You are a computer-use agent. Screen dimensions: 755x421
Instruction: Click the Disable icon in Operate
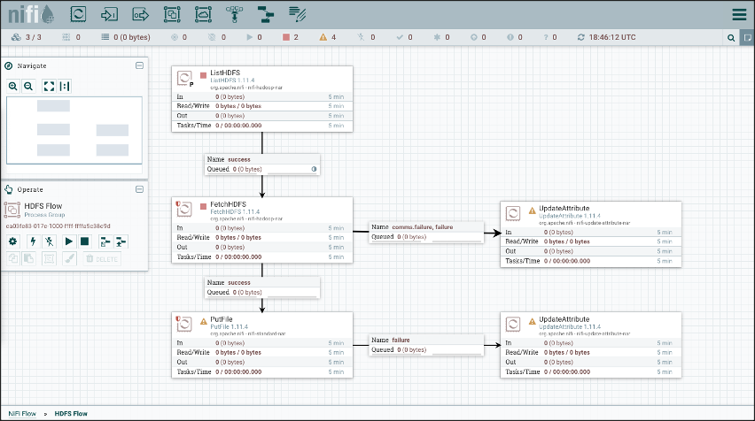tap(49, 241)
